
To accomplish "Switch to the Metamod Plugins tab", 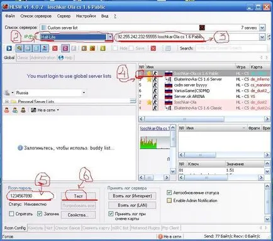I will [x=145, y=228].
